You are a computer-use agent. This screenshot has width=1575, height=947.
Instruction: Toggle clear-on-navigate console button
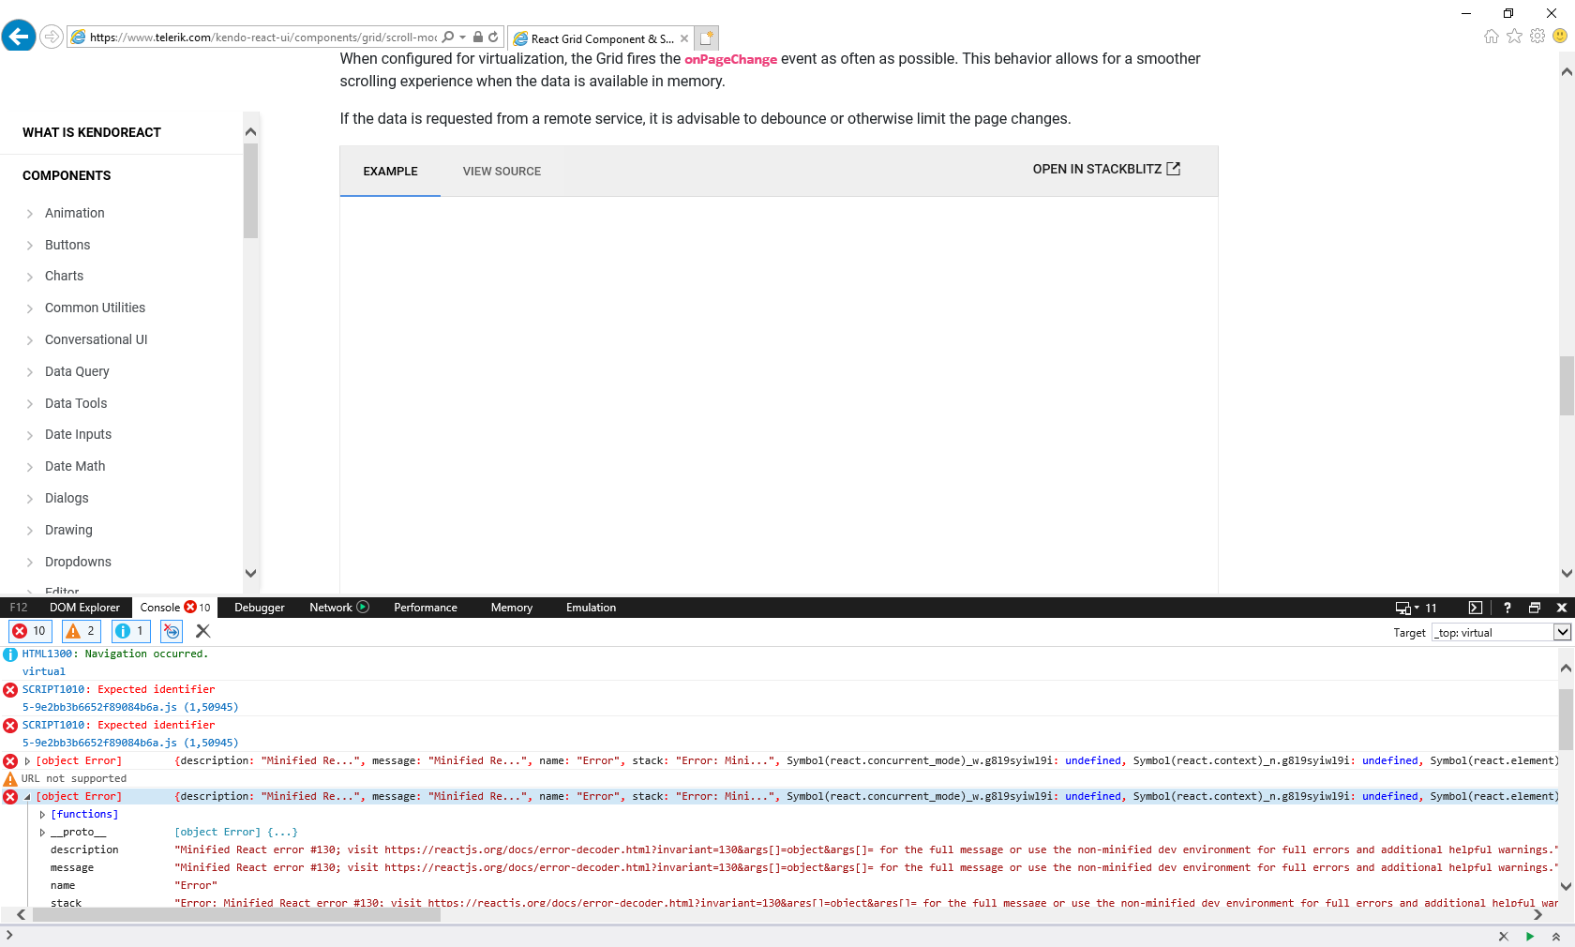(x=172, y=631)
